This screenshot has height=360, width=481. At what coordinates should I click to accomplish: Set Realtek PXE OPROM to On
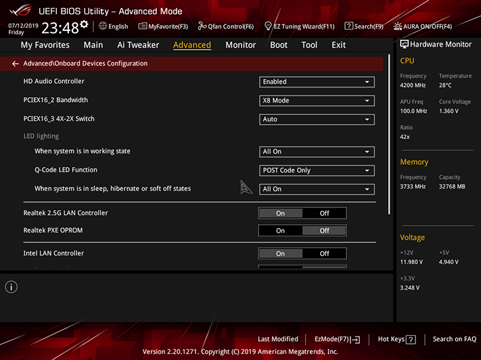pyautogui.click(x=280, y=230)
